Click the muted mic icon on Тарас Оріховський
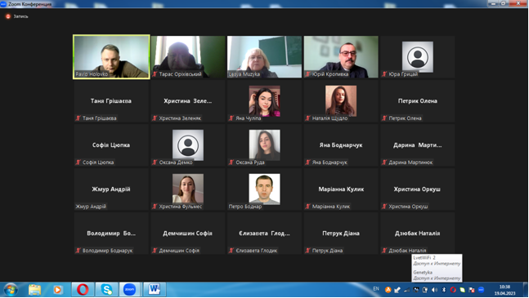Screen dimensions: 529x298 [155, 74]
